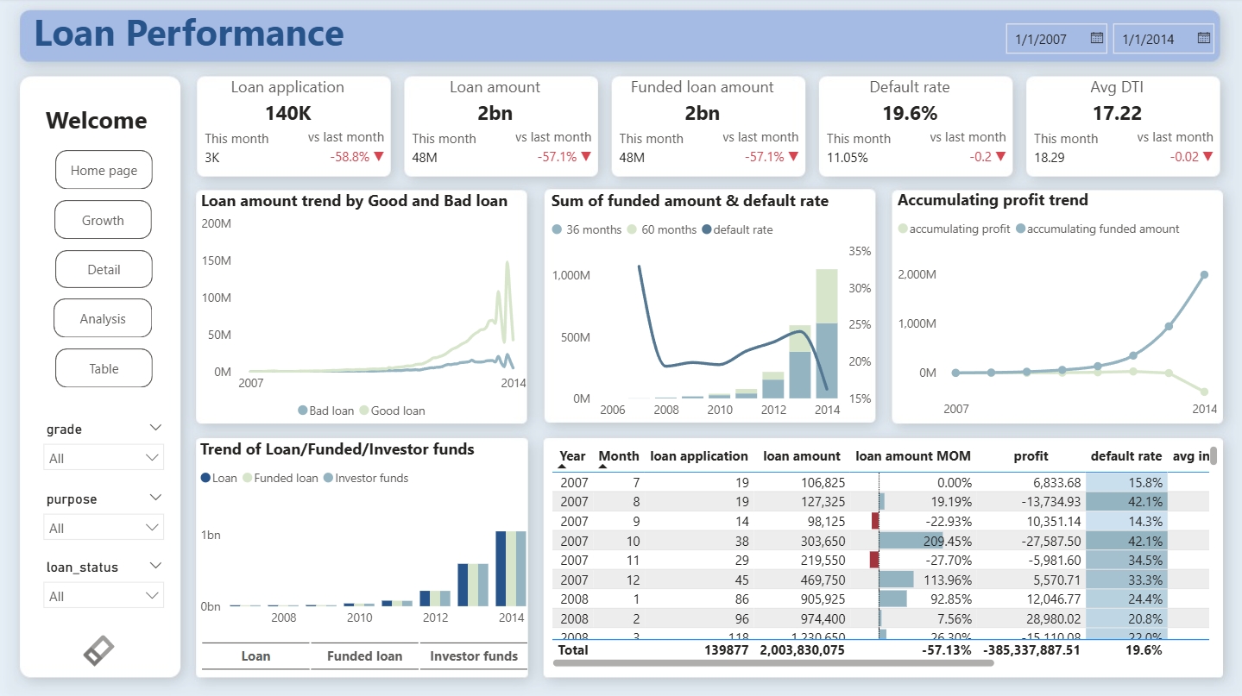Select the Funded loan tab

364,656
